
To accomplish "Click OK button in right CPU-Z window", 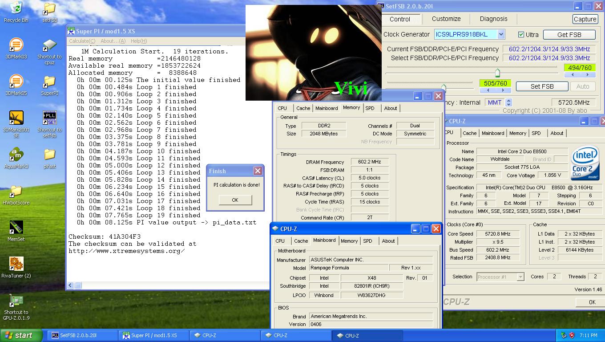I will (592, 302).
